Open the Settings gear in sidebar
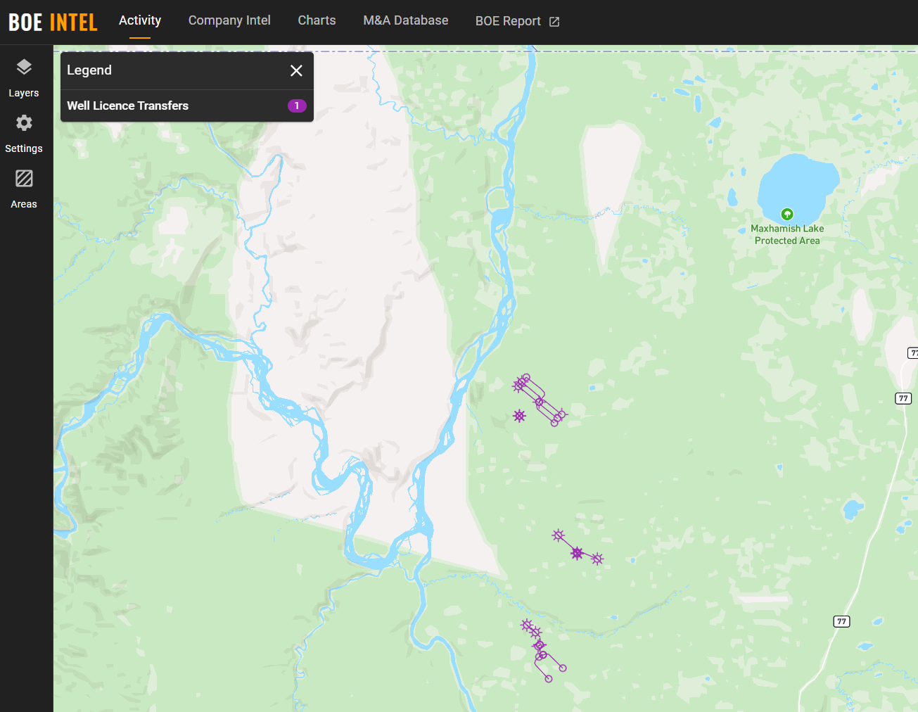 [x=24, y=132]
